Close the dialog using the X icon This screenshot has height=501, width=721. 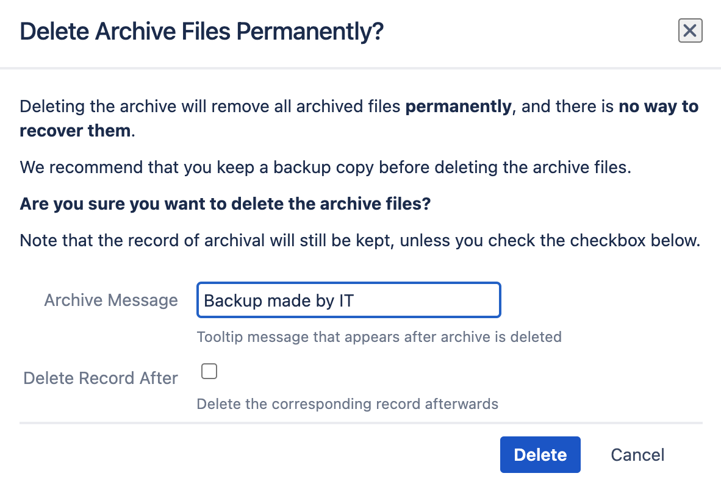690,31
